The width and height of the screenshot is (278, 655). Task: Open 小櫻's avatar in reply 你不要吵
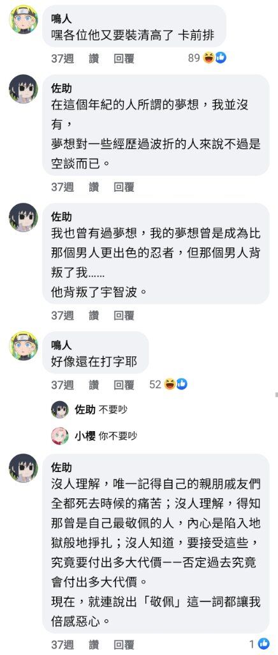59,436
